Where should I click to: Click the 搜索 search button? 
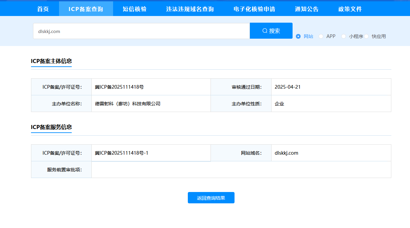(x=271, y=31)
